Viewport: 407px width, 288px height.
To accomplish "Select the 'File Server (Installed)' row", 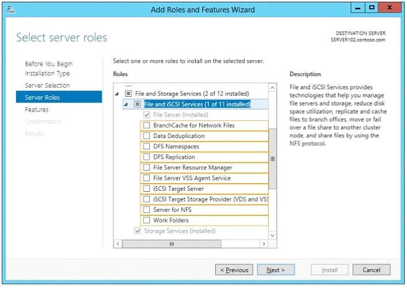I will (x=181, y=115).
